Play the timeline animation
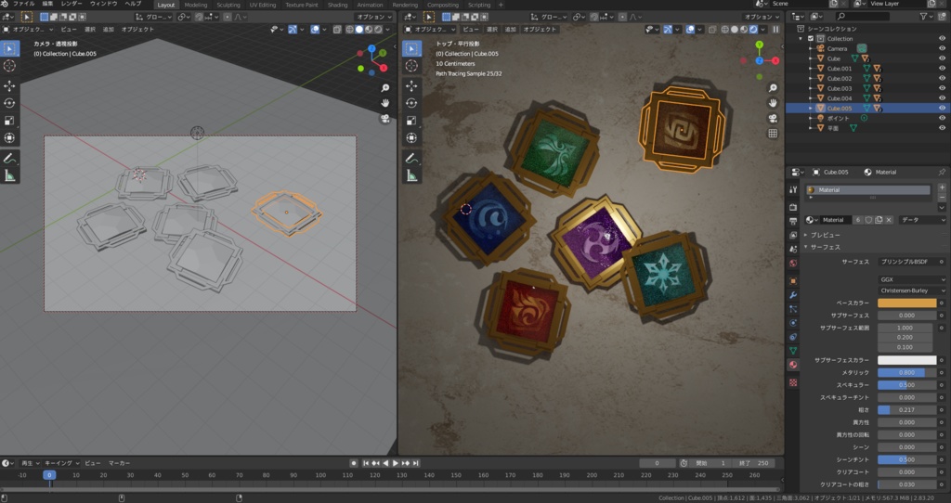 (x=396, y=463)
